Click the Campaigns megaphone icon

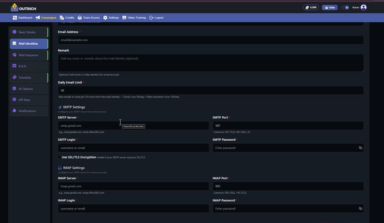(x=38, y=18)
